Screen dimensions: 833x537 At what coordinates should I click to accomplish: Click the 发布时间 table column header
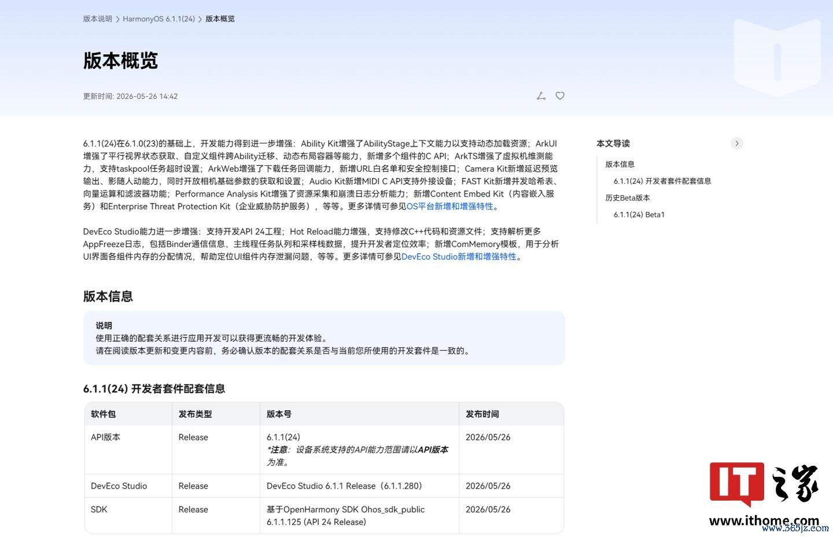coord(482,414)
